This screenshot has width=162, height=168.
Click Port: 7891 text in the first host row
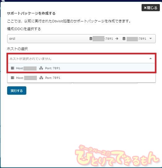click(x=53, y=68)
